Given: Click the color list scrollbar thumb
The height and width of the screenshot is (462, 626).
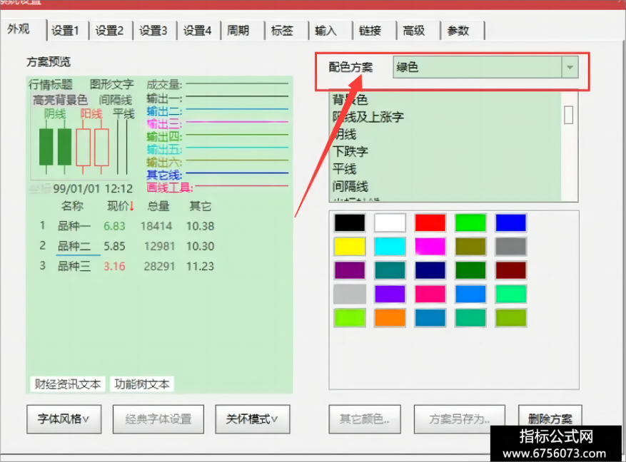Looking at the screenshot, I should point(568,115).
